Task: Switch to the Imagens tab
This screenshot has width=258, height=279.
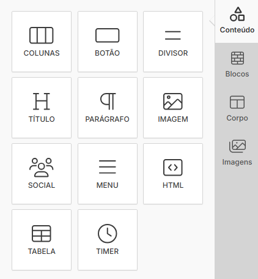Action: (237, 153)
